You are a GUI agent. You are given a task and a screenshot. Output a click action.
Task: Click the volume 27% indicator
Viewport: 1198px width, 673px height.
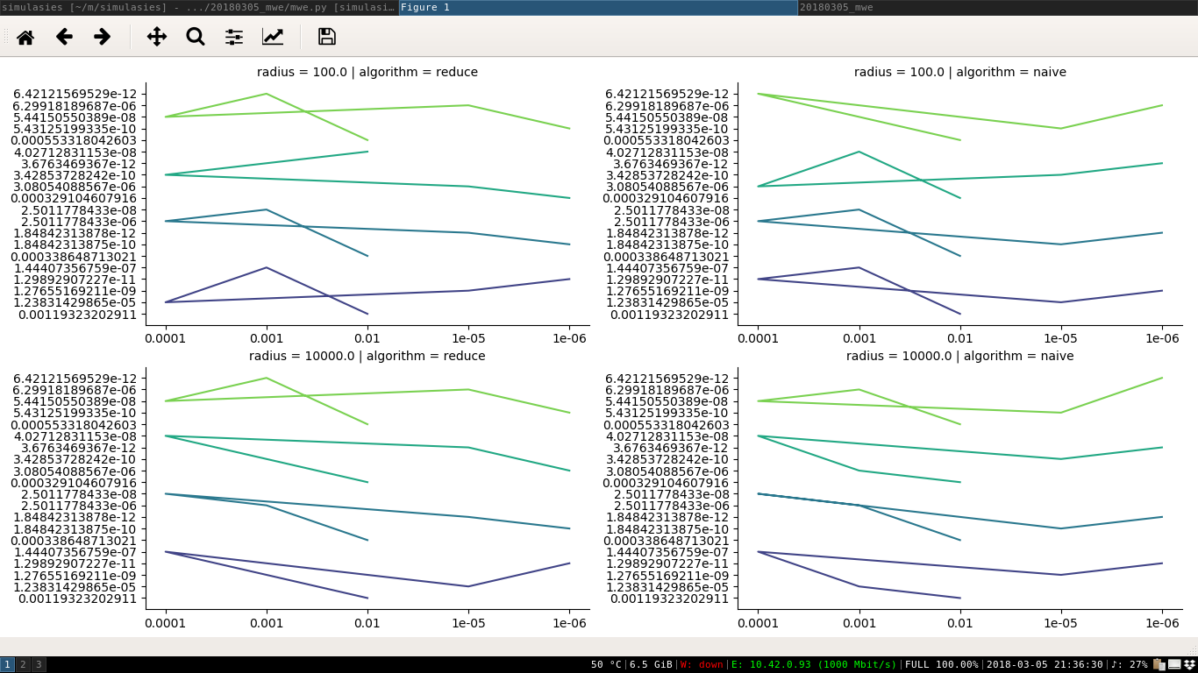(x=1131, y=664)
